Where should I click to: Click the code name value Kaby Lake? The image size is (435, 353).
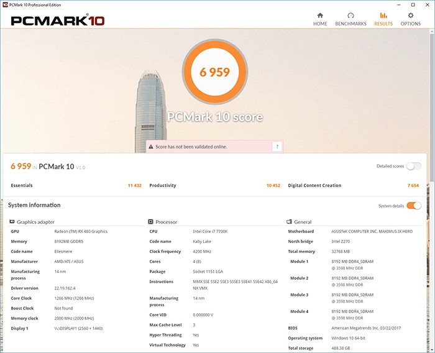point(202,241)
